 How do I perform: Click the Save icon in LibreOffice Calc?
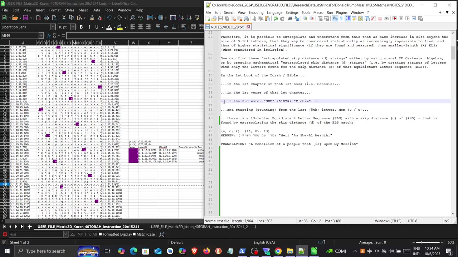pos(26,17)
